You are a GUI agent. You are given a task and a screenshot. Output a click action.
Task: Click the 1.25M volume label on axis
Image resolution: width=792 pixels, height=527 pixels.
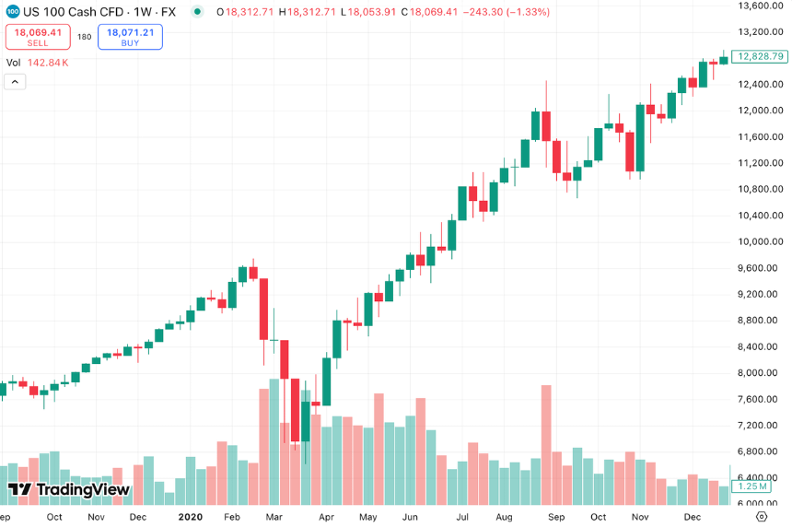[751, 486]
